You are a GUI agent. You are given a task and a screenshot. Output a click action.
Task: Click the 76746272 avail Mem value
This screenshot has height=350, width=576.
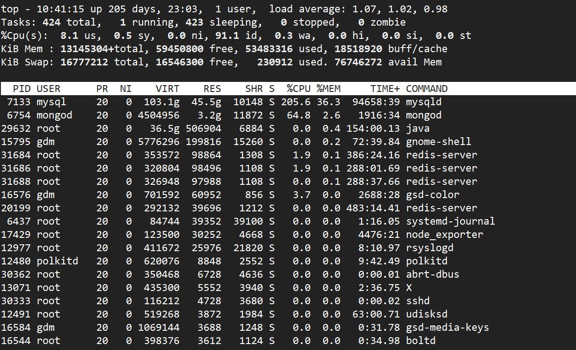359,62
